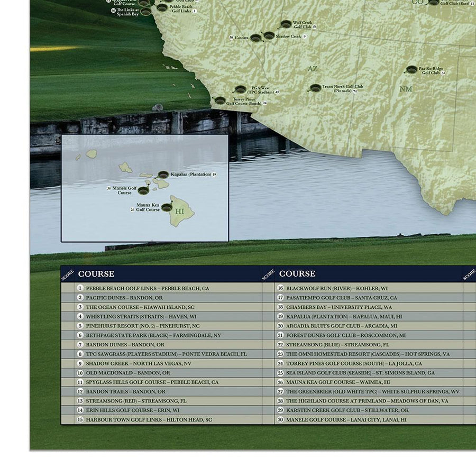476x476 pixels.
Task: Select Erin Hills Golf Course – Erin, WI row
Action: (x=161, y=410)
